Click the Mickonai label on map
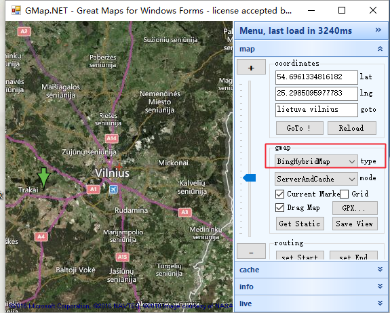 click(x=173, y=163)
